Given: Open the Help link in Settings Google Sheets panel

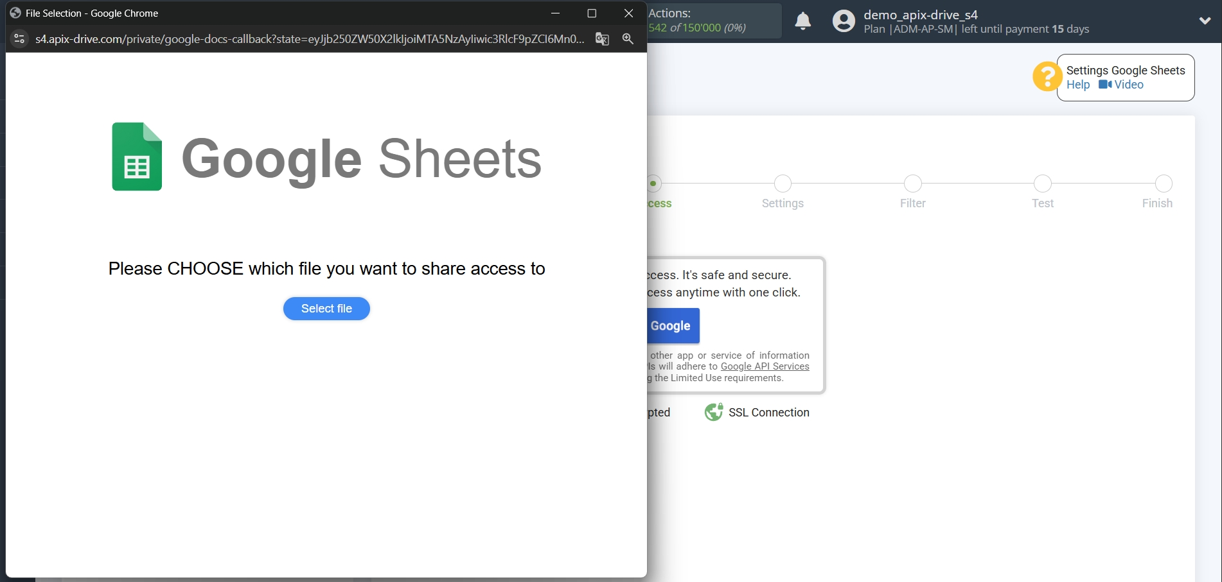Looking at the screenshot, I should pyautogui.click(x=1078, y=84).
